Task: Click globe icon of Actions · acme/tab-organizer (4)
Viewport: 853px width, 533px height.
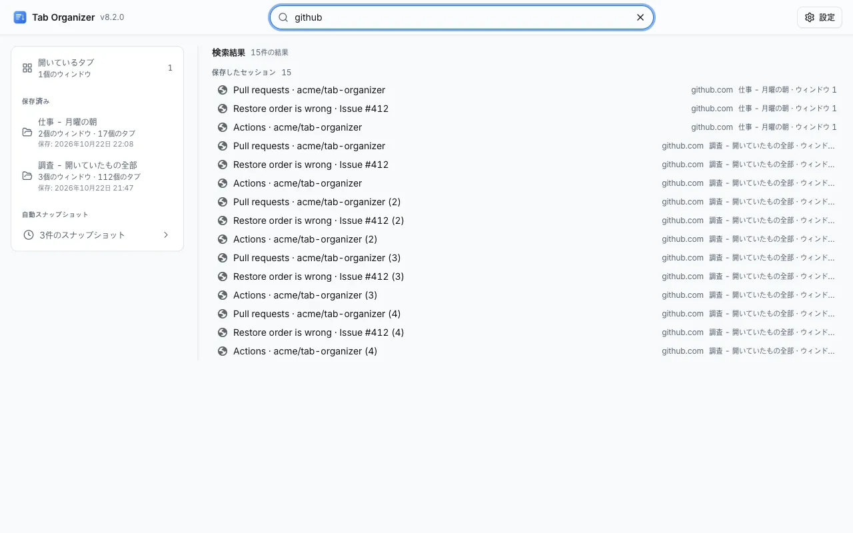Action: [x=223, y=351]
